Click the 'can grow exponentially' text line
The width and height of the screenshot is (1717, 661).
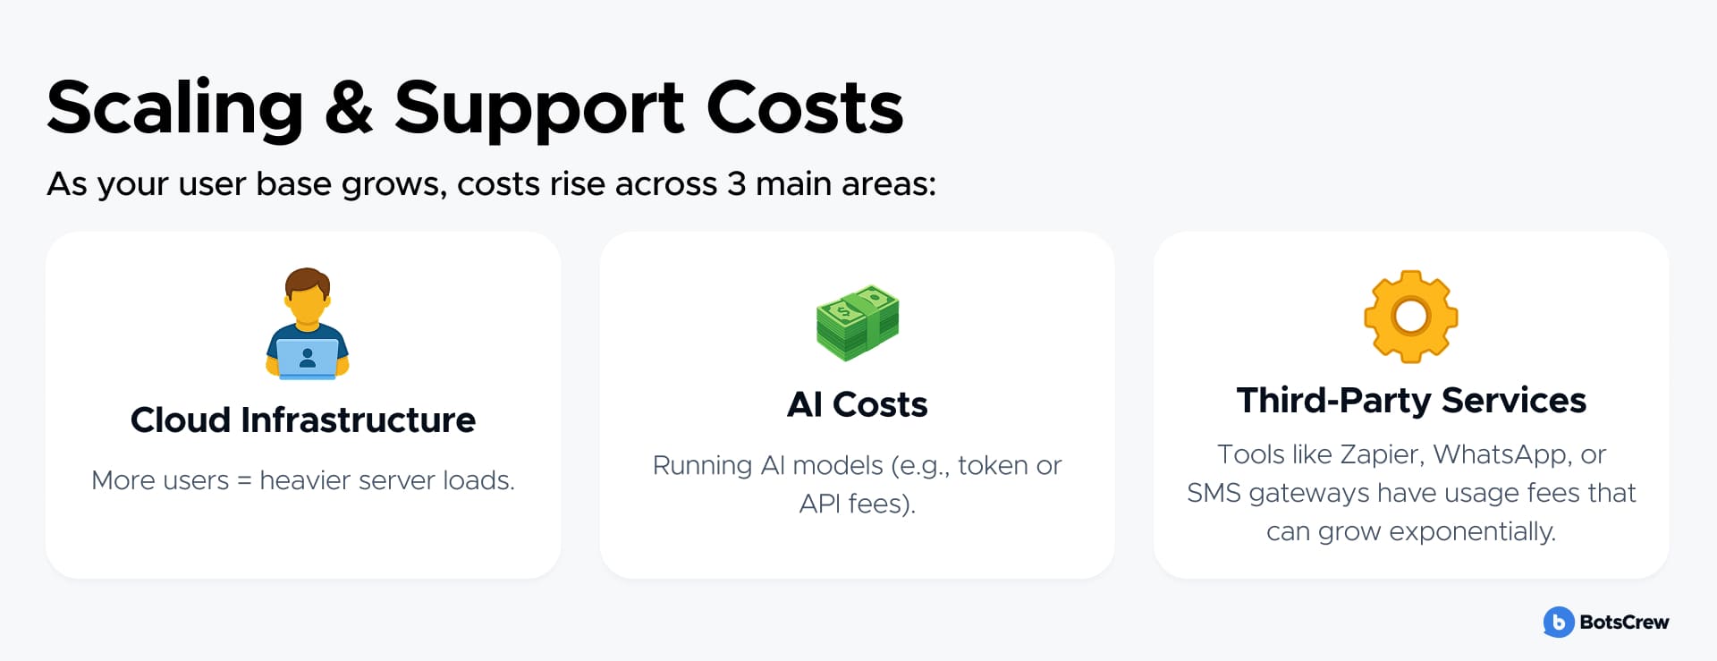[1410, 531]
